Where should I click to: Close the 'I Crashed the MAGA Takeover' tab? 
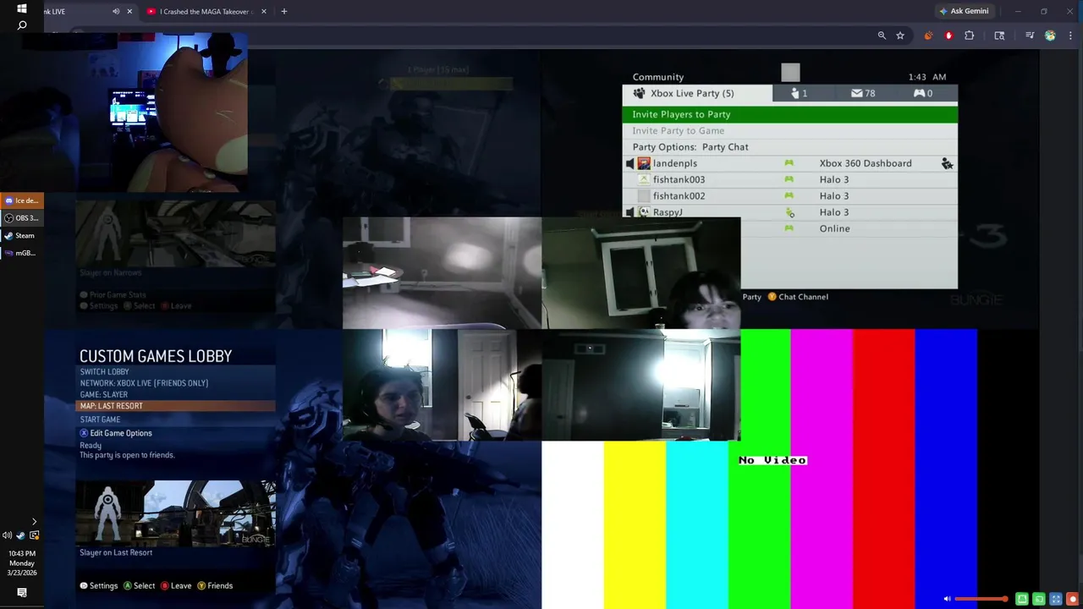(x=264, y=12)
